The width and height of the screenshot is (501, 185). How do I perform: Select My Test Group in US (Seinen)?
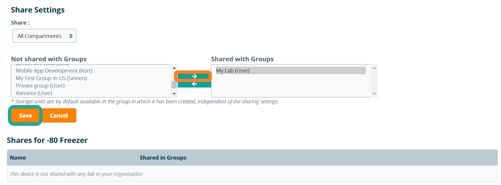51,78
